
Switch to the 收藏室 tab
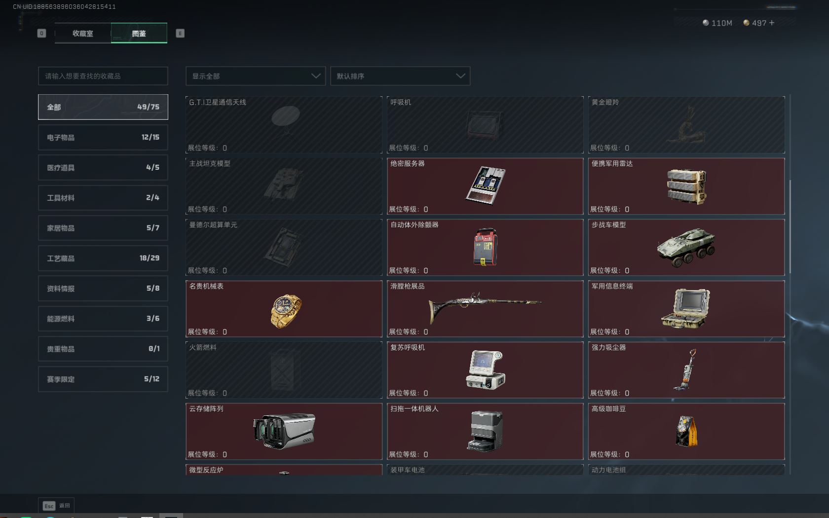pyautogui.click(x=83, y=34)
